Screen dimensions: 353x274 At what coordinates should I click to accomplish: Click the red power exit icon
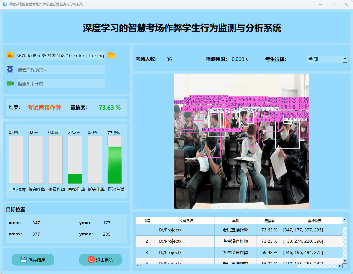[91, 260]
